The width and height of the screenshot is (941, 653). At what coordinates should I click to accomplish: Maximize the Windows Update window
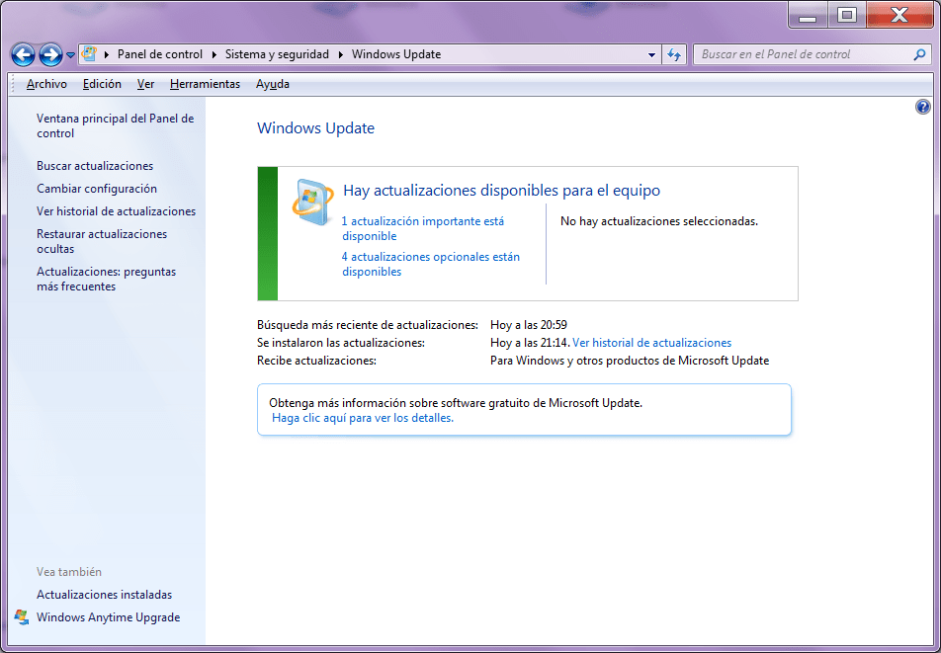point(847,16)
